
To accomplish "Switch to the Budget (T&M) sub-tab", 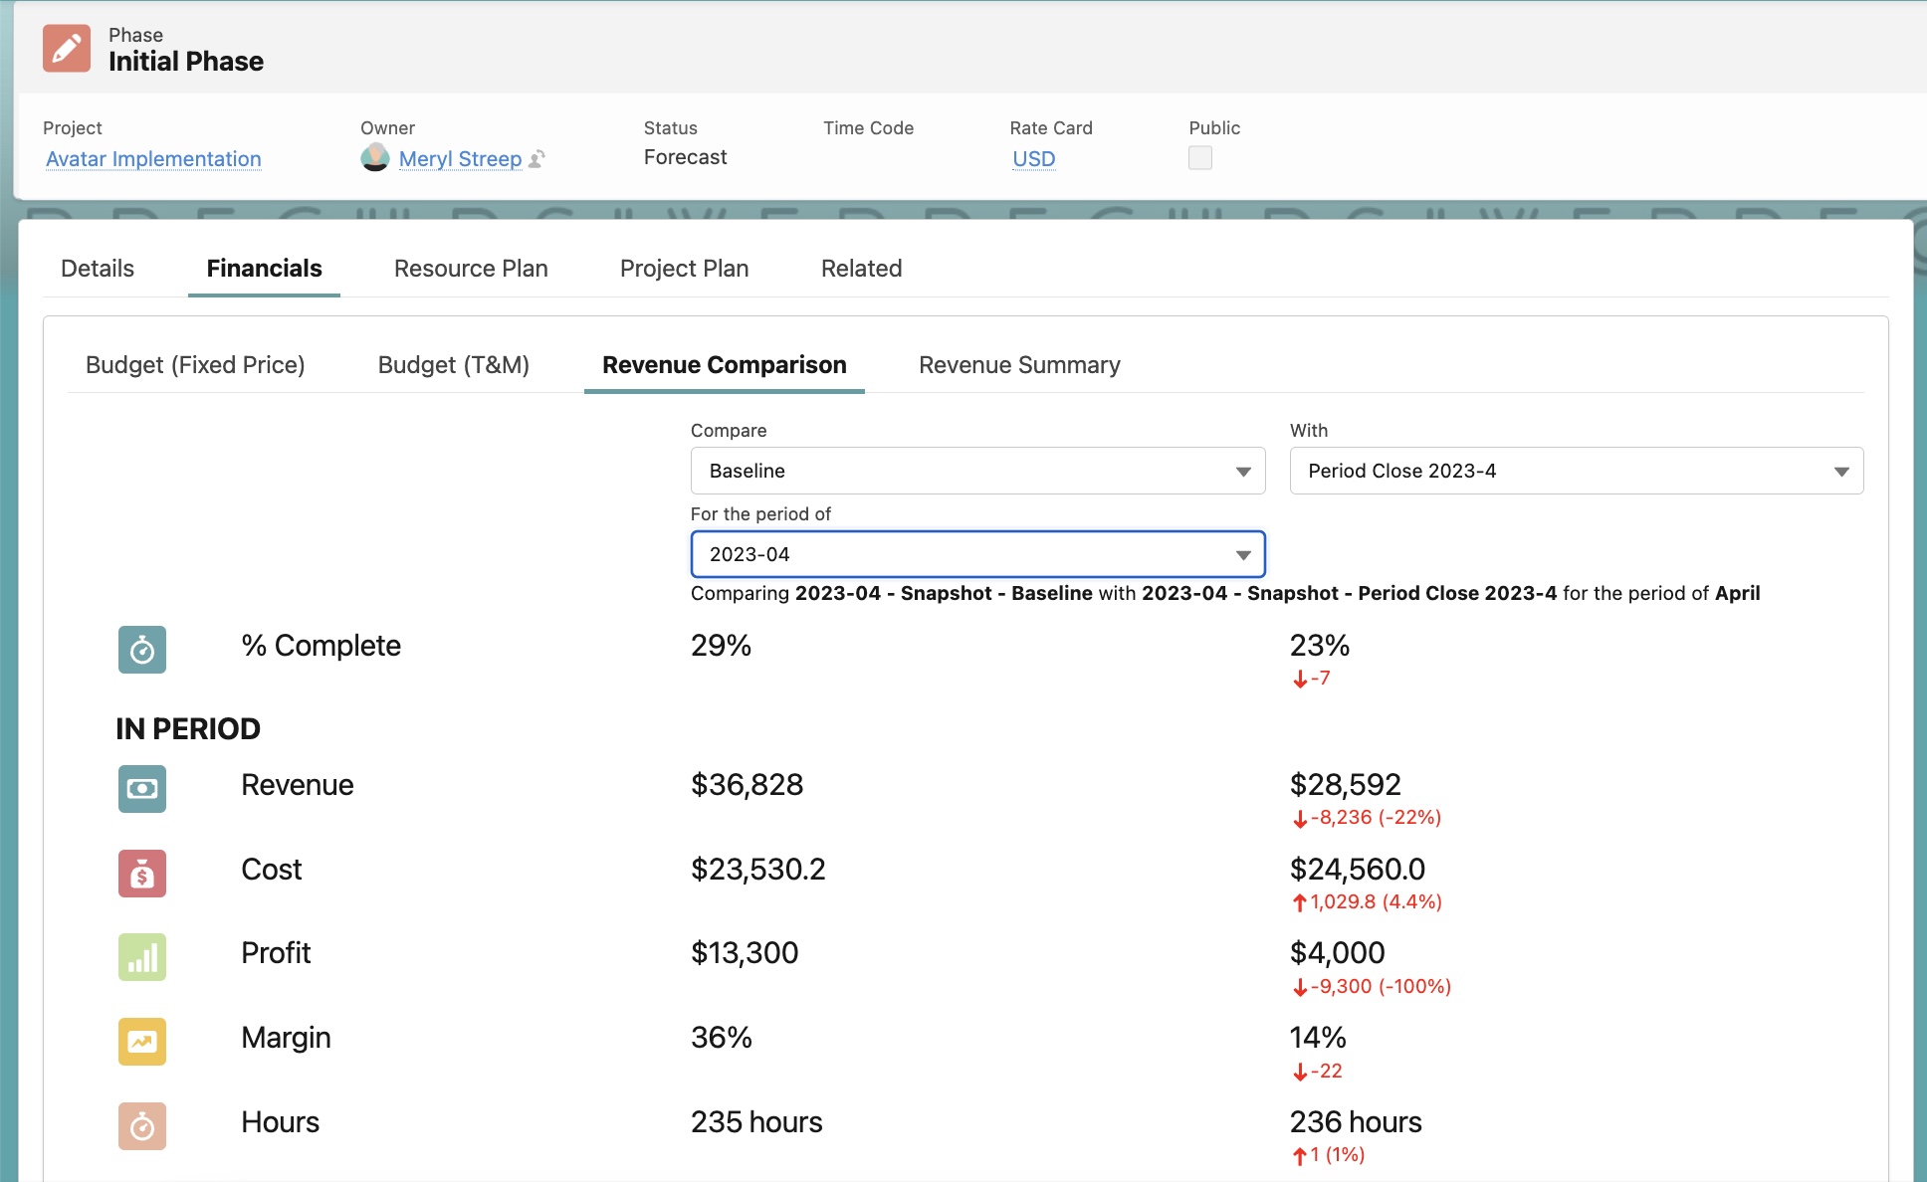I will 453,365.
